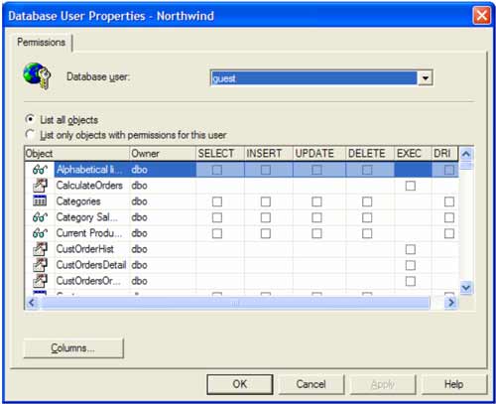Click the SELECT column header
496x404 pixels.
pos(220,153)
